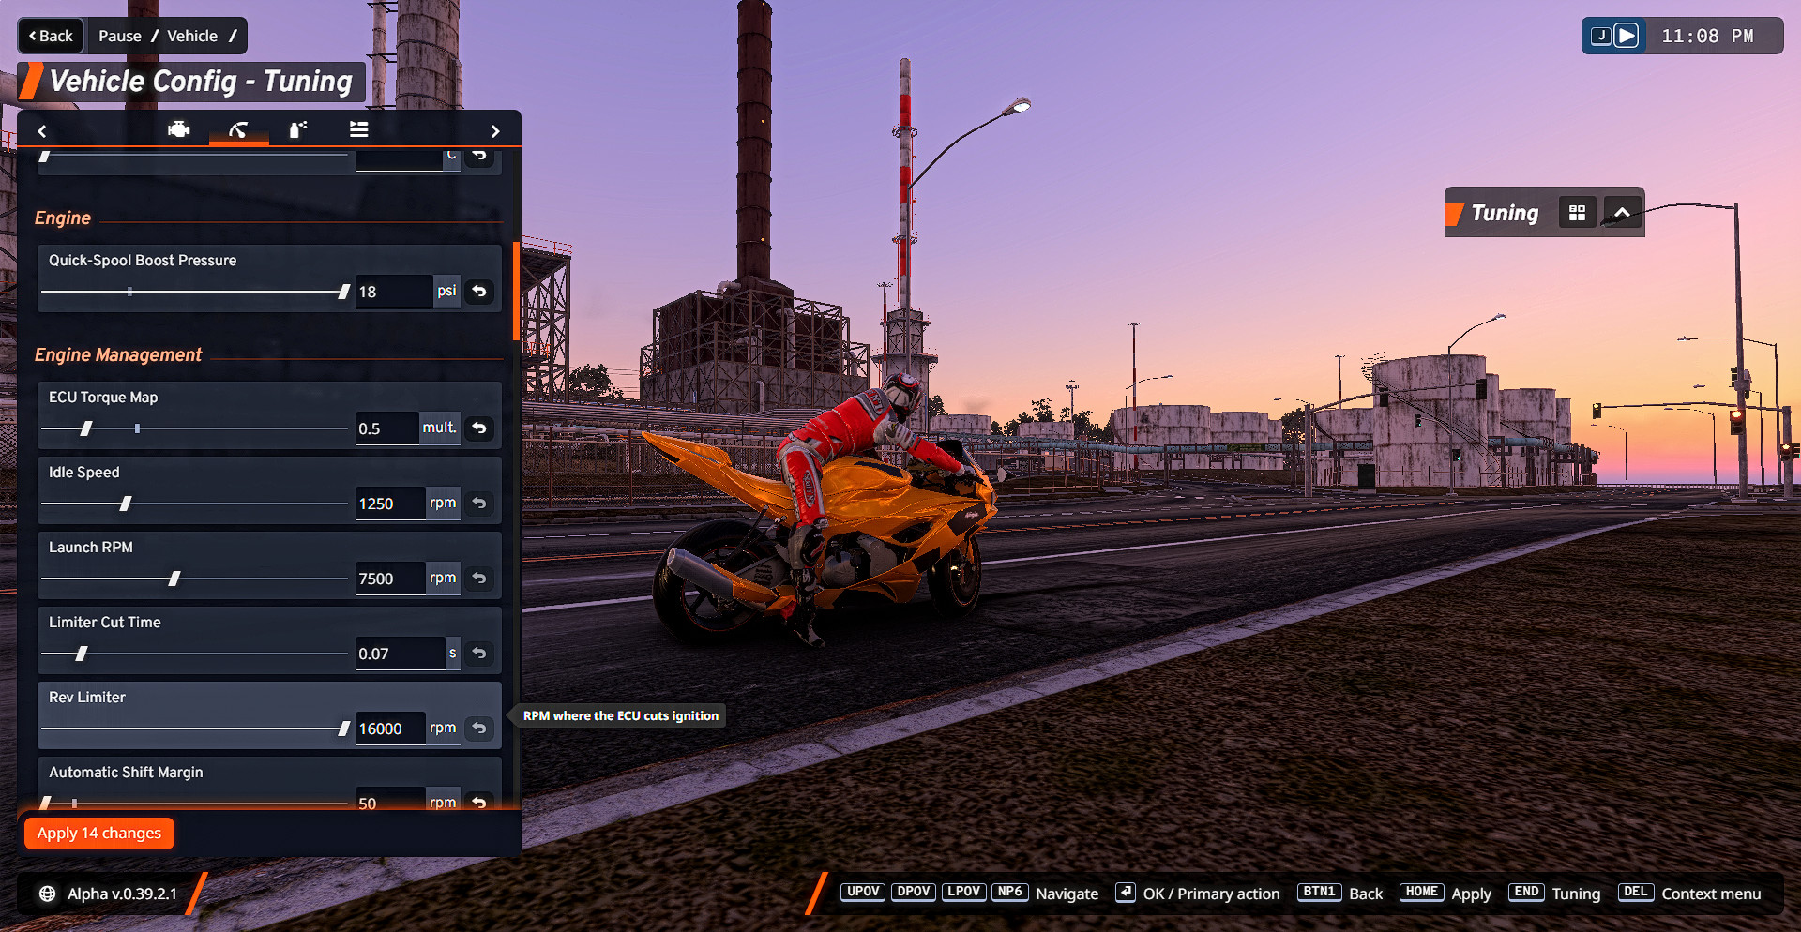Image resolution: width=1801 pixels, height=932 pixels.
Task: Open the paint spray tab icon
Action: (x=298, y=129)
